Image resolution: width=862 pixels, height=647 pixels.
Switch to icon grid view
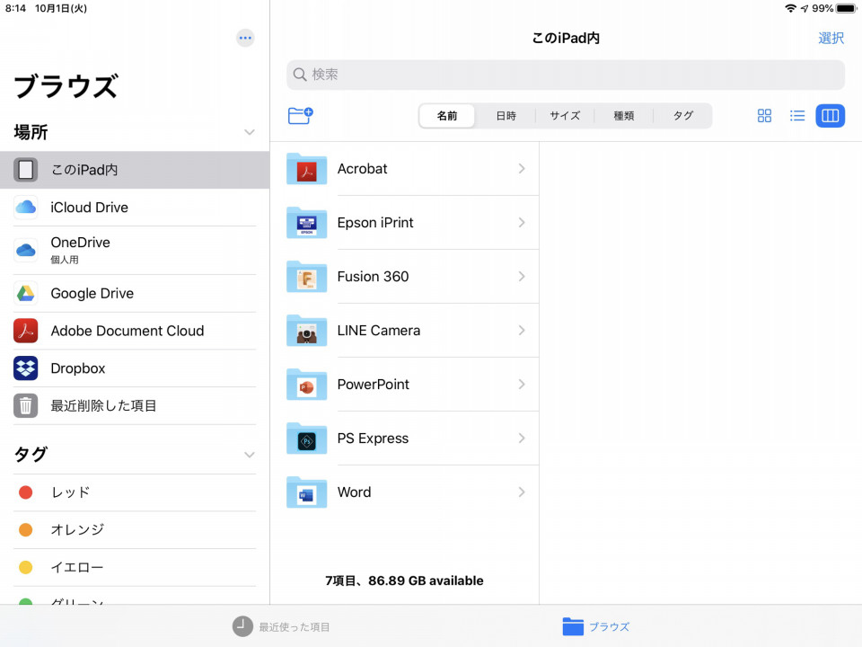764,116
